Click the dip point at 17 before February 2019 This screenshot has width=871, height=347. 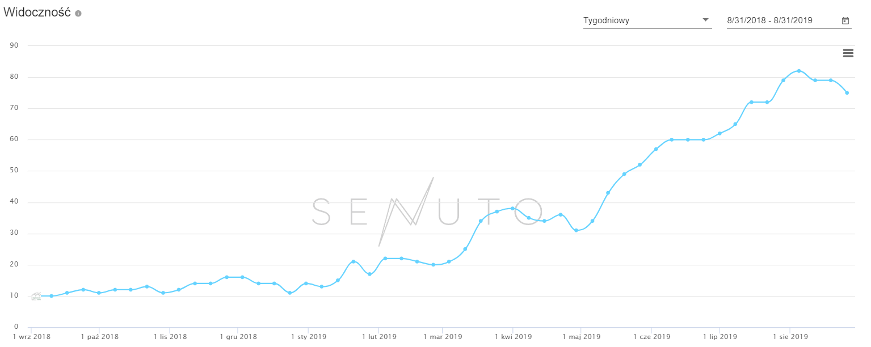(369, 274)
